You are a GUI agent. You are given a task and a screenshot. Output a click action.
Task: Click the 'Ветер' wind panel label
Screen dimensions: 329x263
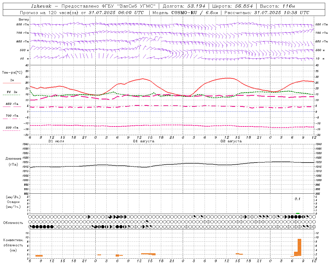tap(24, 20)
